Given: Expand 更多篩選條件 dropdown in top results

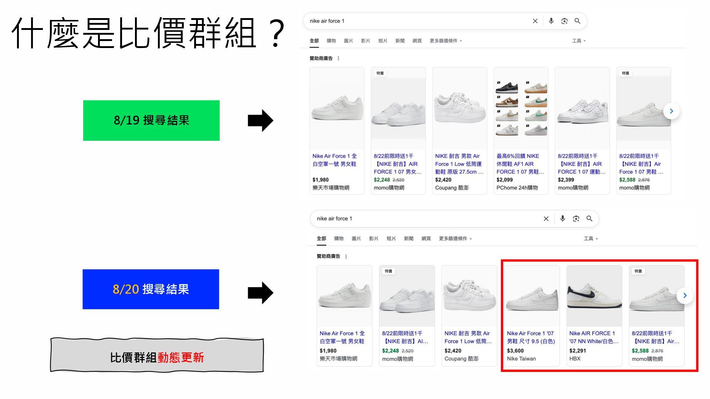Looking at the screenshot, I should [446, 41].
